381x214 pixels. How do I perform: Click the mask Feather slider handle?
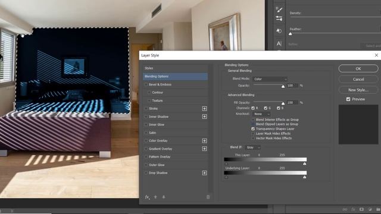pyautogui.click(x=290, y=34)
